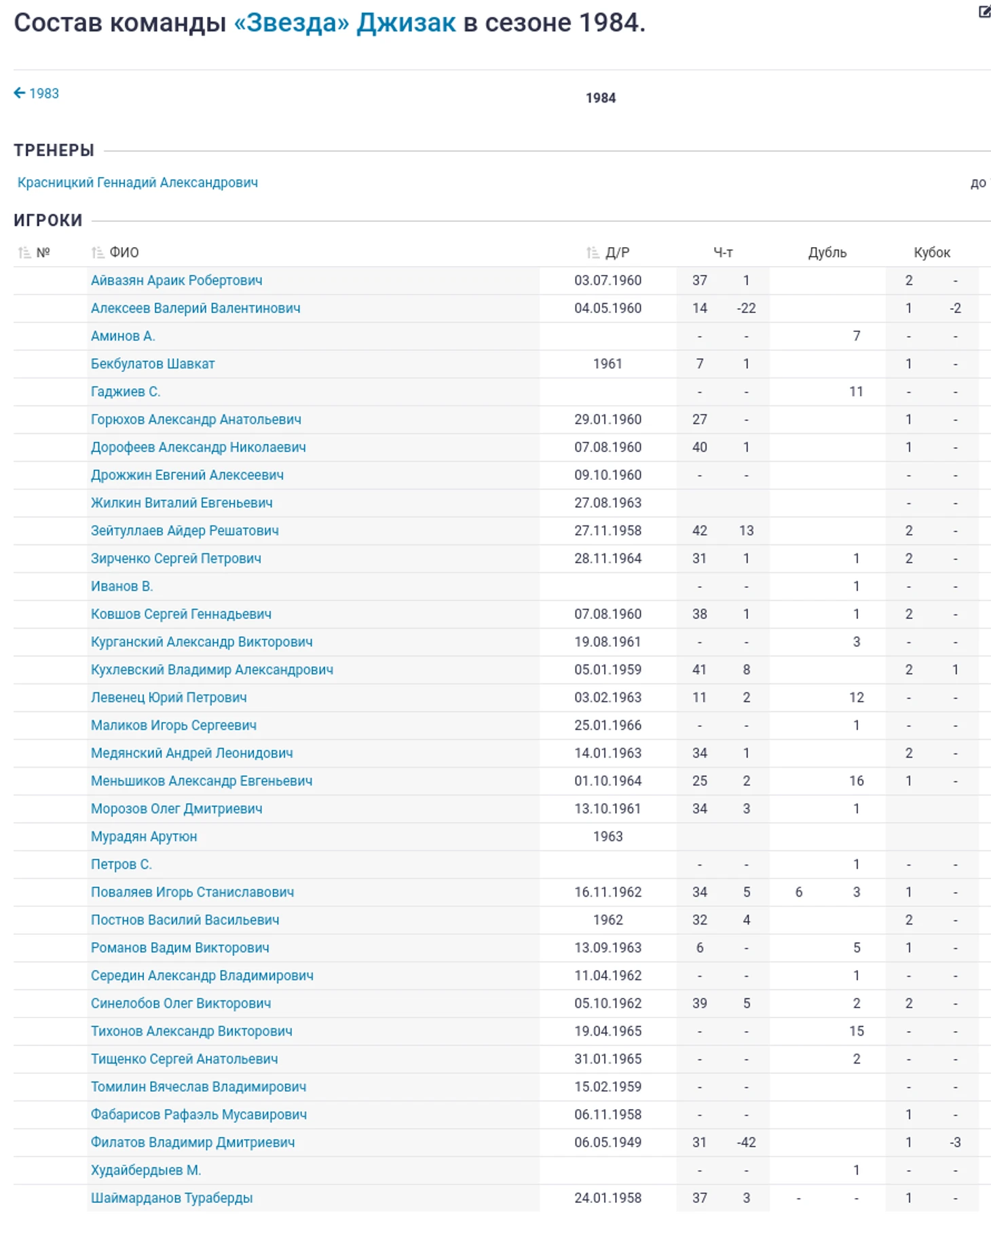Open the «Звезда» Джизак team link in title
This screenshot has width=991, height=1251.
[344, 23]
